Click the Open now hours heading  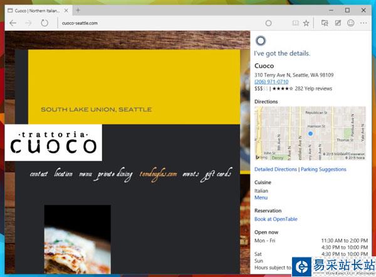coord(266,232)
